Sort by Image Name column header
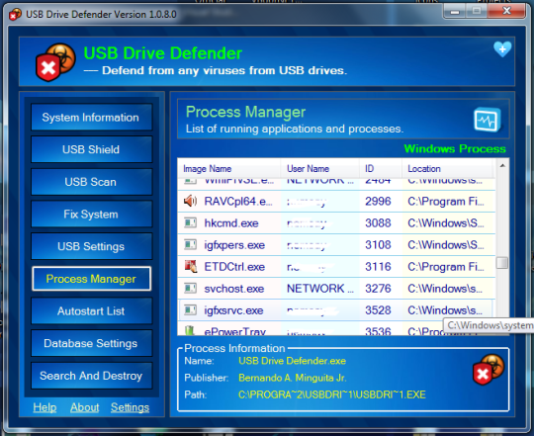 pos(228,169)
